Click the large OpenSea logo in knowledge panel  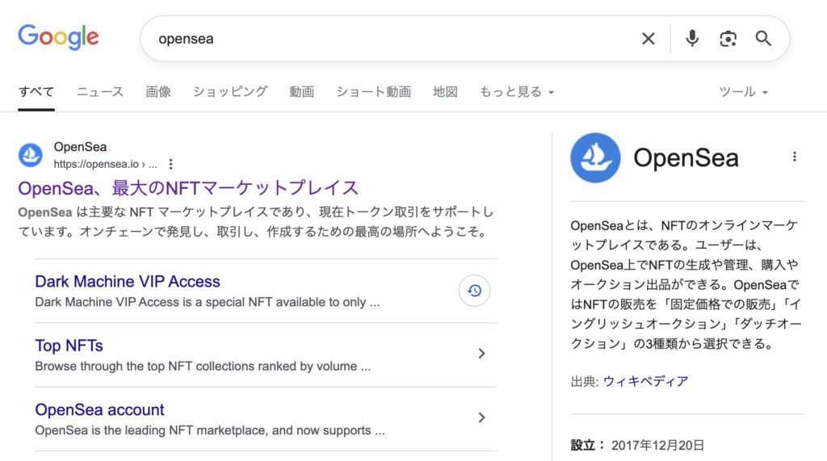point(595,157)
